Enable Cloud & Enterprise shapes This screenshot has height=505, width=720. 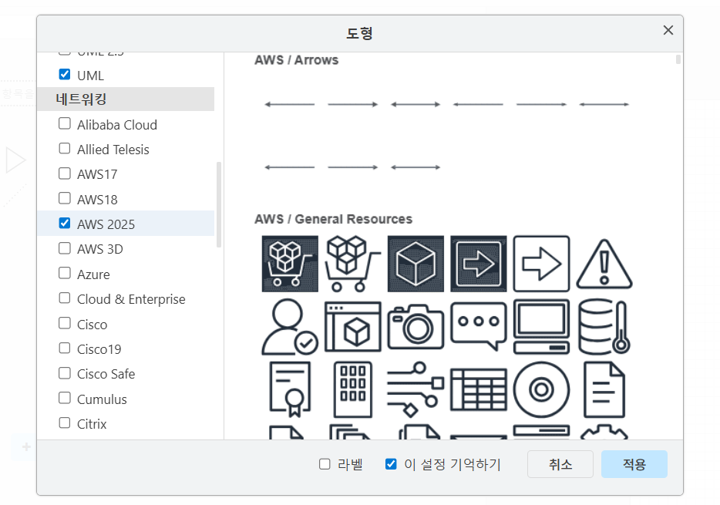(65, 298)
